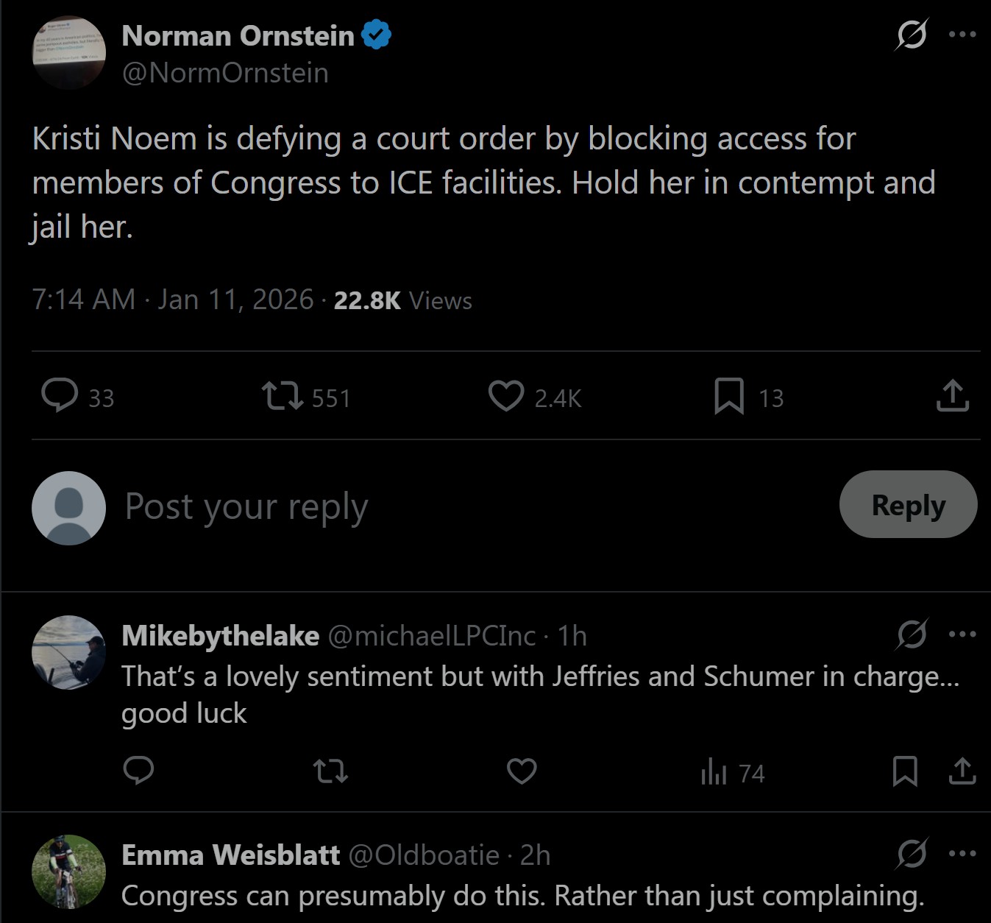This screenshot has width=991, height=923.
Task: Share Norman Ornstein's post
Action: point(953,396)
